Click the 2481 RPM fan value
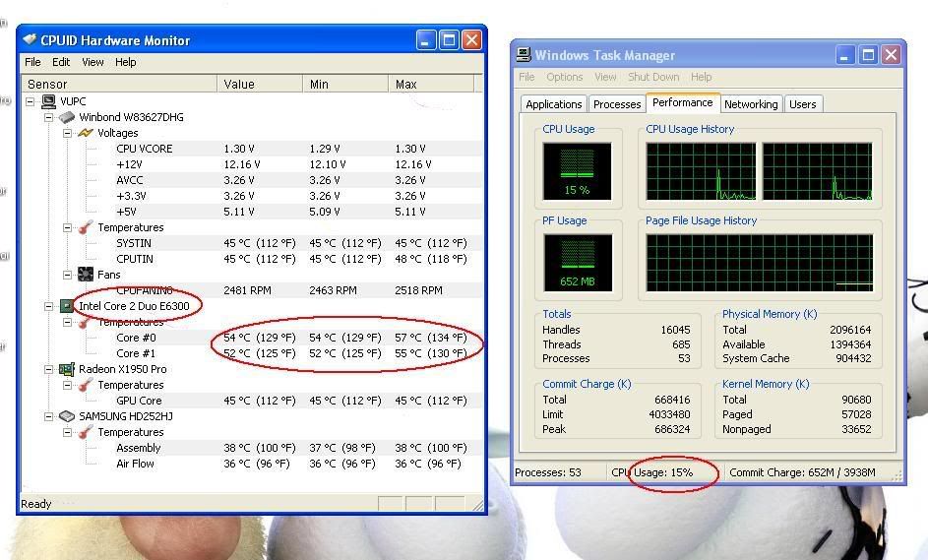Screen dimensions: 928x560 (247, 290)
